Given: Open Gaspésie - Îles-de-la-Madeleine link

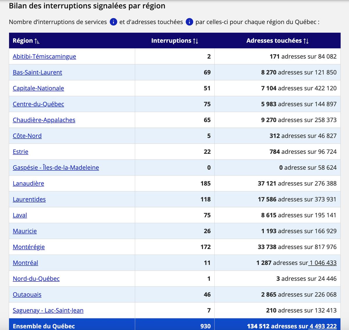Looking at the screenshot, I should 56,168.
